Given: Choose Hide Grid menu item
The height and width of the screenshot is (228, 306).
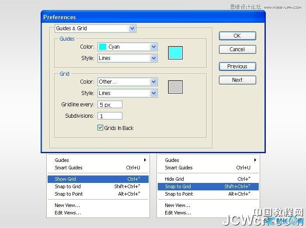Looking at the screenshot, I should click(208, 179).
